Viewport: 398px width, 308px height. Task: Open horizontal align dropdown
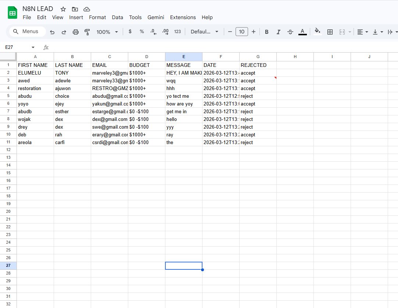tap(362, 32)
